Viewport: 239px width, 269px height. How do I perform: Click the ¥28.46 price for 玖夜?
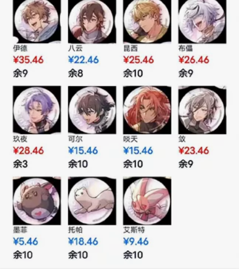tap(28, 151)
